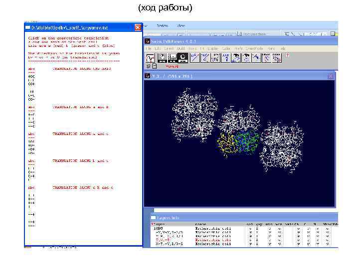Pick the dihedral angle measurement tool
This screenshot has height=269, width=359.
pyautogui.click(x=215, y=58)
